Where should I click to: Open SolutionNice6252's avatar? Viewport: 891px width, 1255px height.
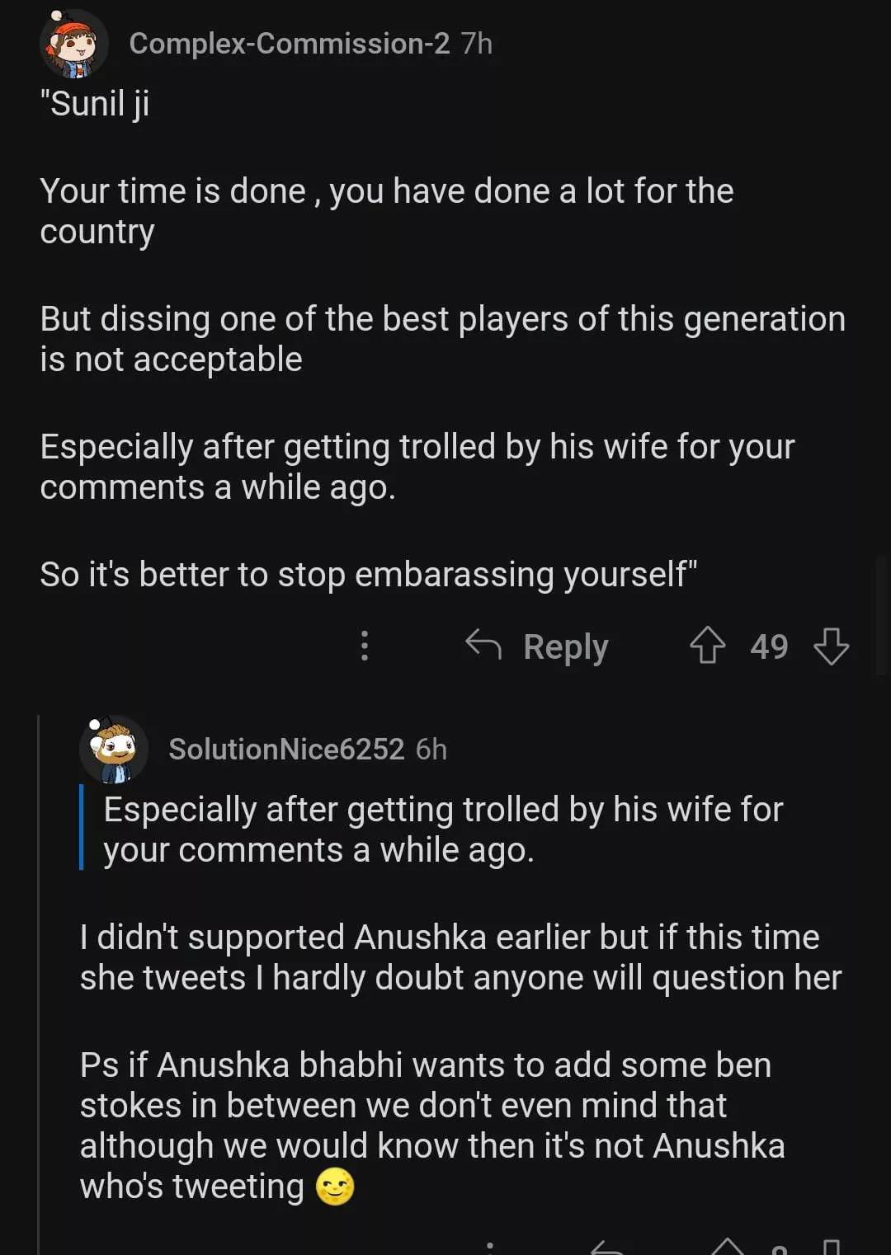click(114, 750)
